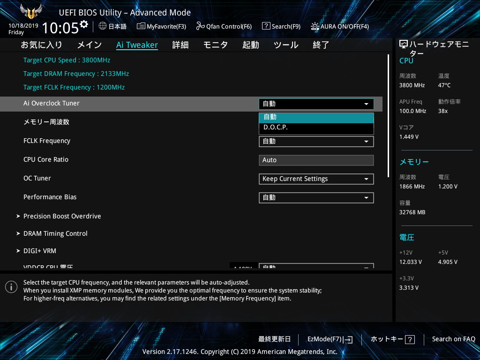The image size is (480, 360).
Task: Select the CPU Core Ratio label
Action: [x=46, y=159]
